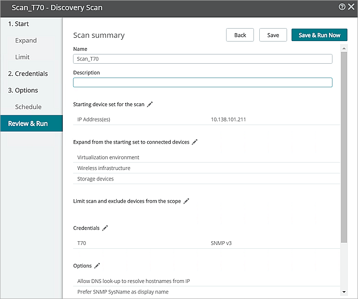Click Save & Run Now button
The height and width of the screenshot is (299, 358).
click(319, 35)
